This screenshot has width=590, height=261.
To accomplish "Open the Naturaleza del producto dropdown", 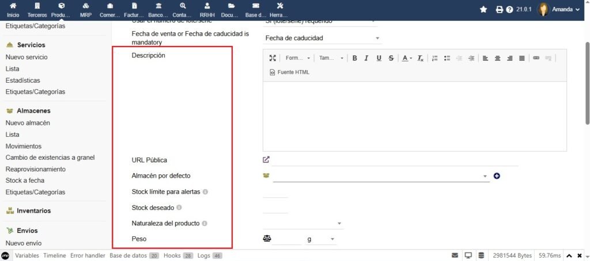I will pos(303,223).
